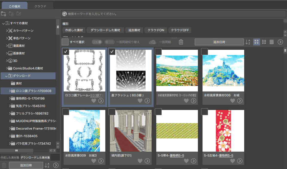Filter by クラウドON tag button
The height and width of the screenshot is (169, 287).
tap(156, 30)
